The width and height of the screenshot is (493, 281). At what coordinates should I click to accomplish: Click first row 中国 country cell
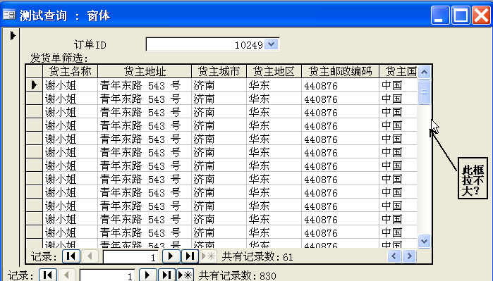[398, 85]
